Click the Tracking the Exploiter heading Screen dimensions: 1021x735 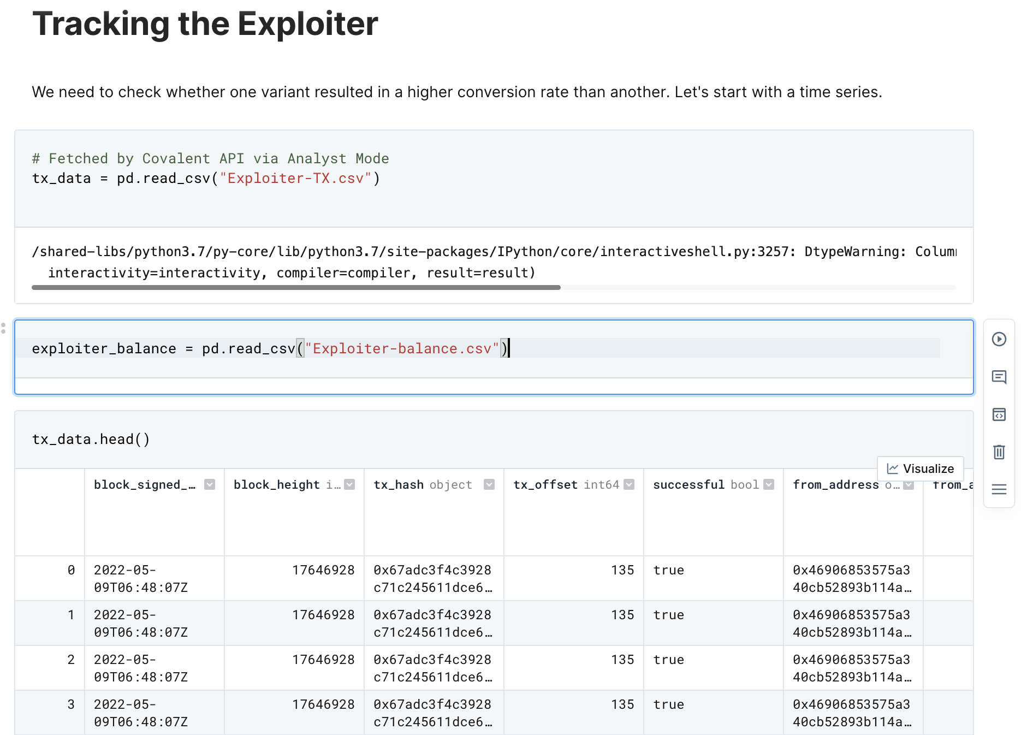coord(205,24)
